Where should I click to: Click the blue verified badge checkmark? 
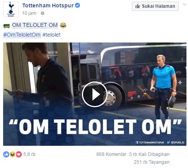[x=78, y=5]
